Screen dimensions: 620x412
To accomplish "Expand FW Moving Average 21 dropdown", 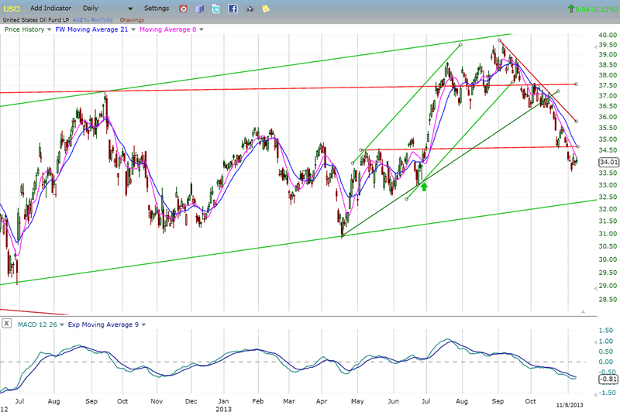I will [133, 29].
